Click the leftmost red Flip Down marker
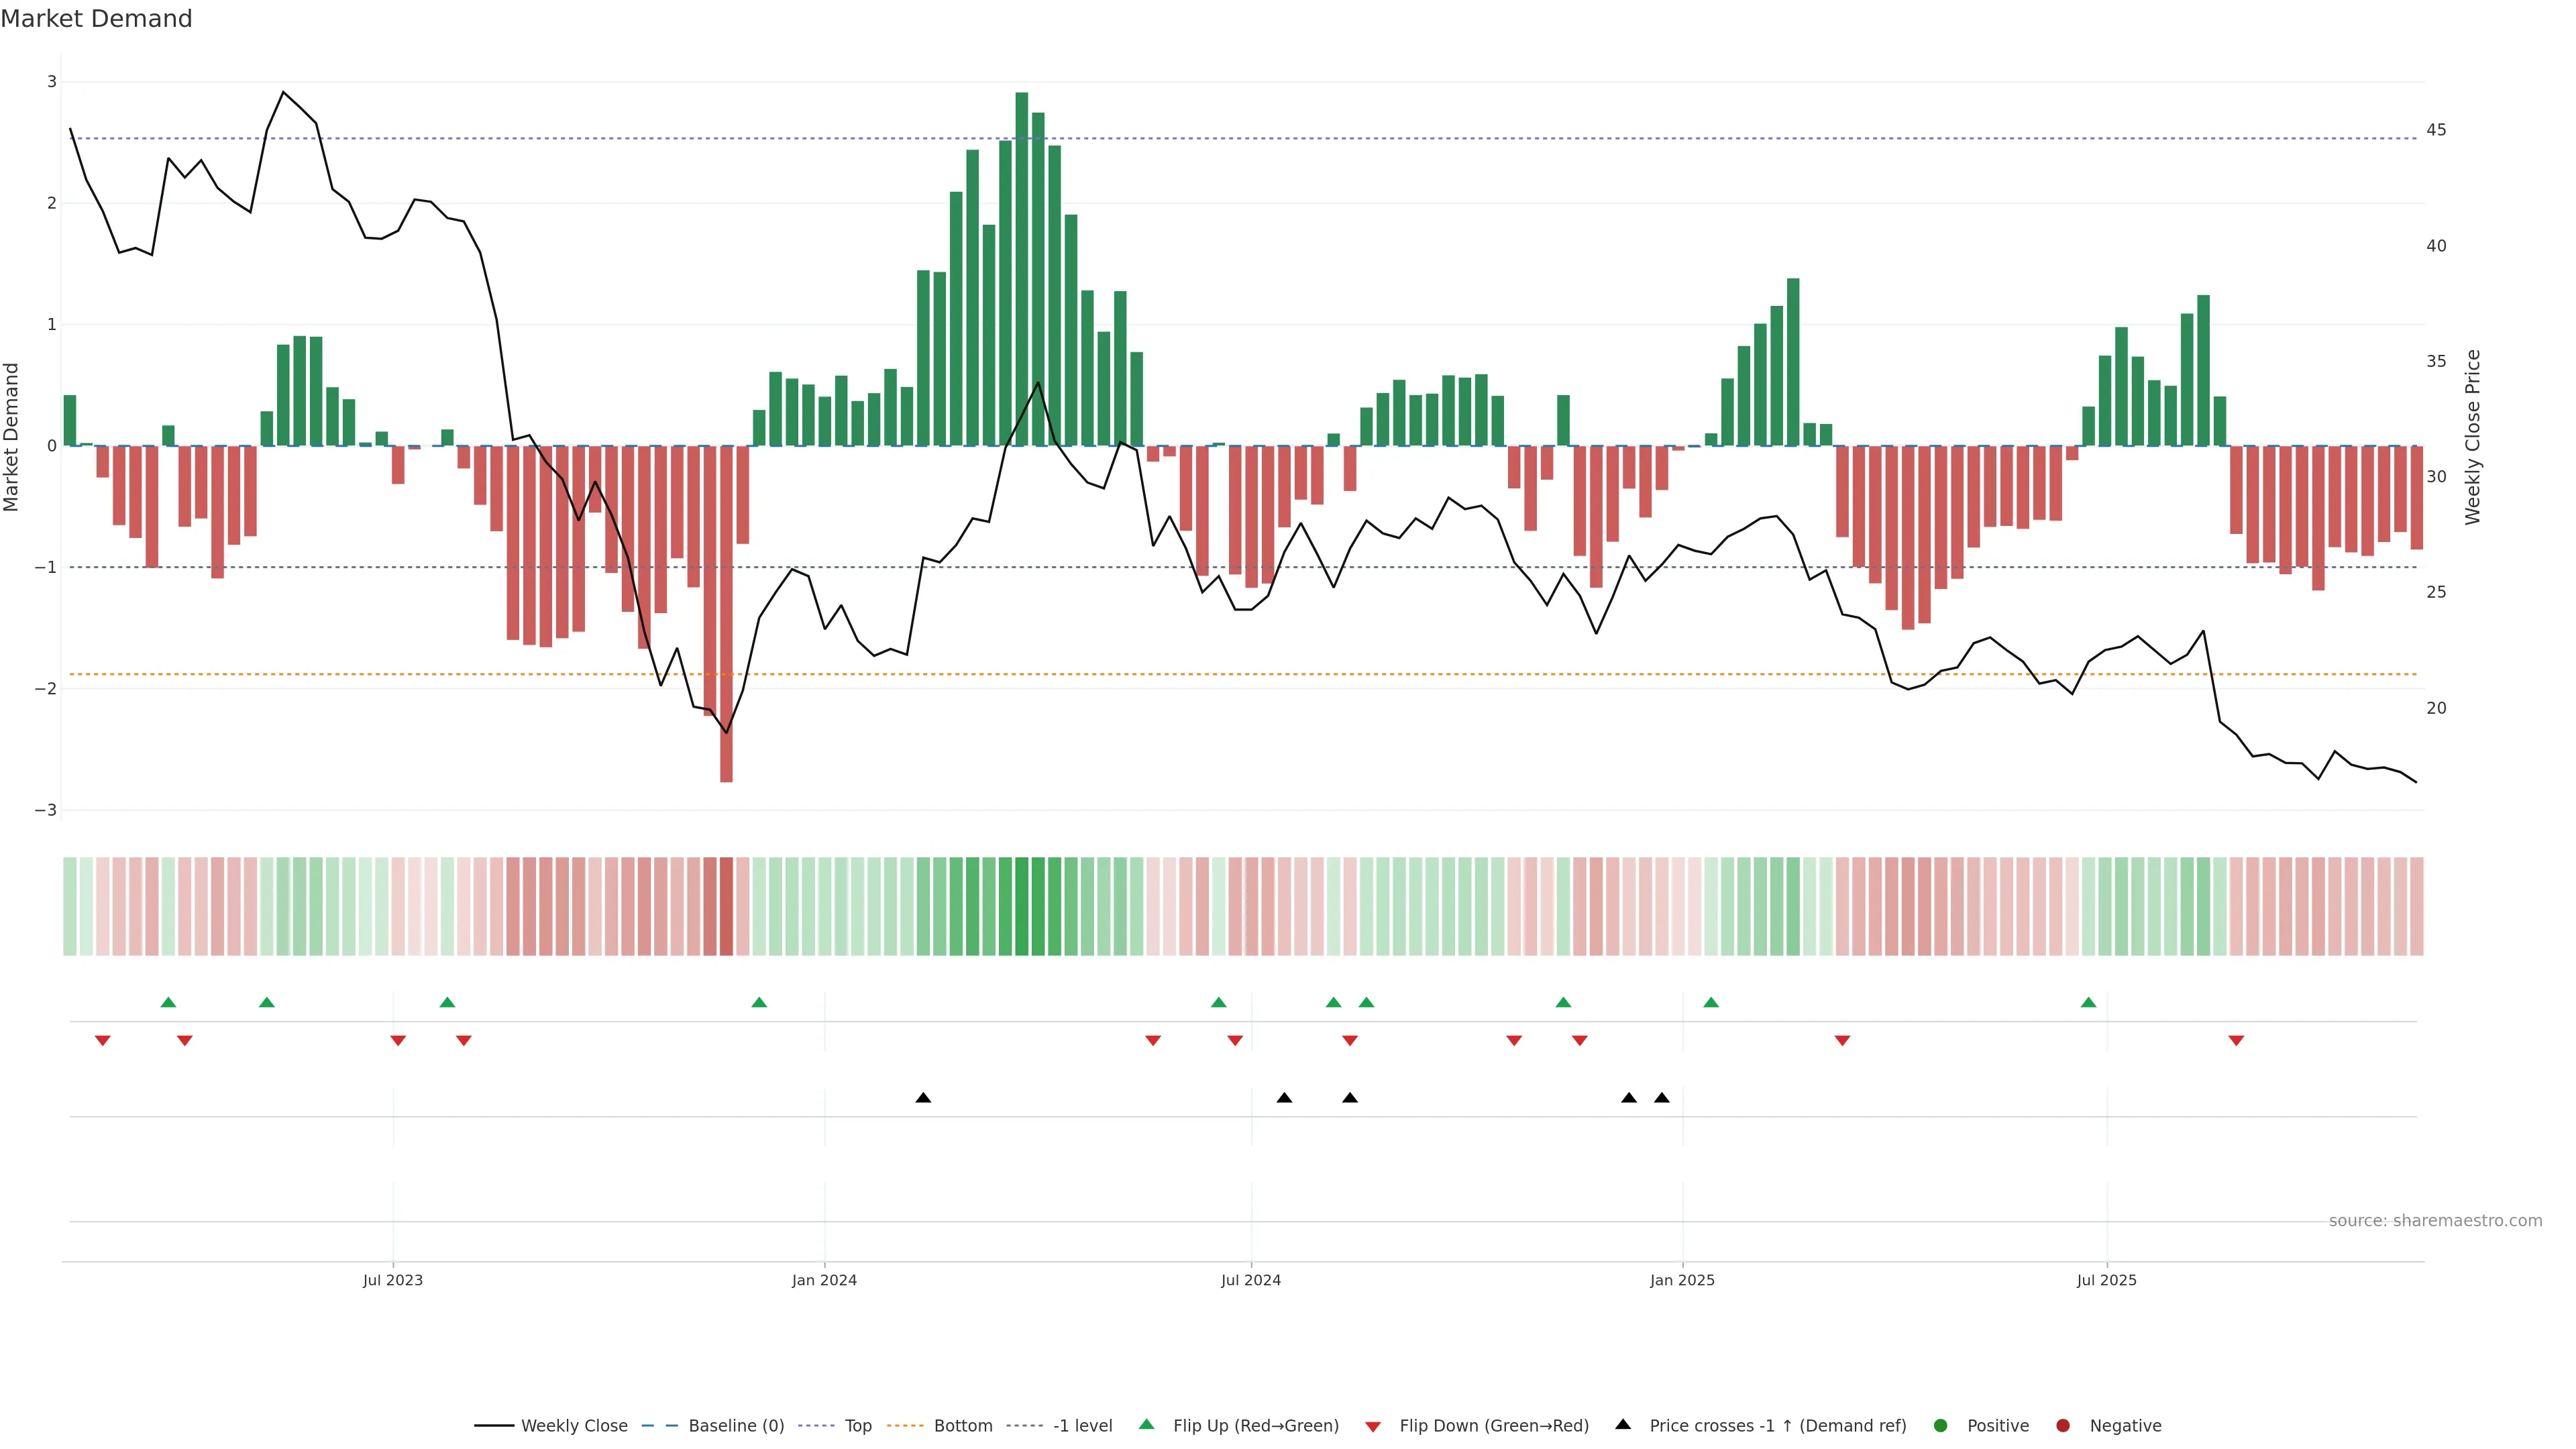This screenshot has height=1449, width=2576. pos(102,1041)
